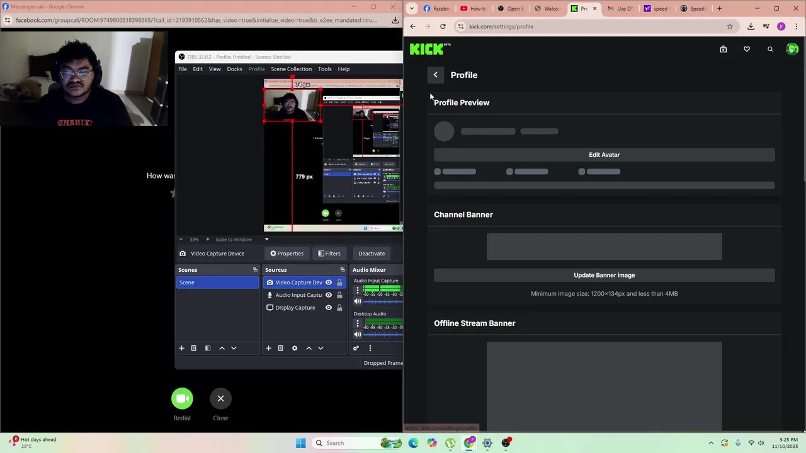Open OBS Scene Collection menu
This screenshot has width=806, height=453.
[x=291, y=69]
